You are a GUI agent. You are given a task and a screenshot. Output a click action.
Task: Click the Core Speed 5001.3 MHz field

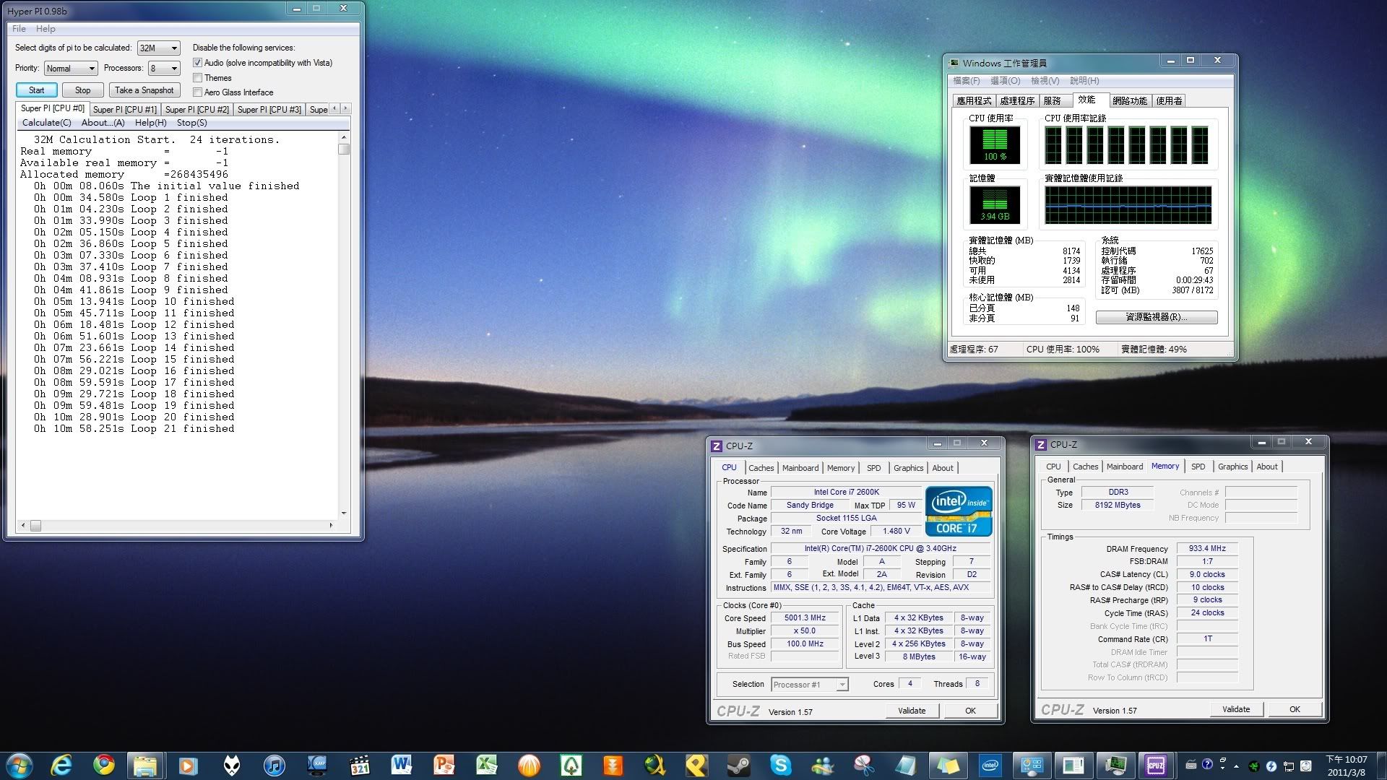pos(805,618)
